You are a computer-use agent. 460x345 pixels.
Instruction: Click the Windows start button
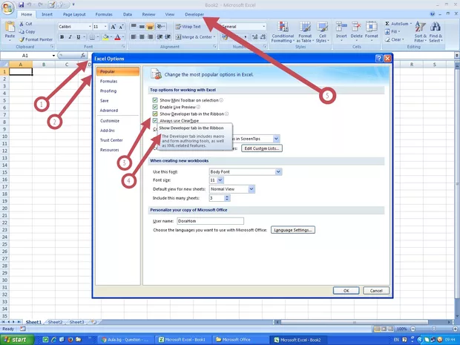16,340
